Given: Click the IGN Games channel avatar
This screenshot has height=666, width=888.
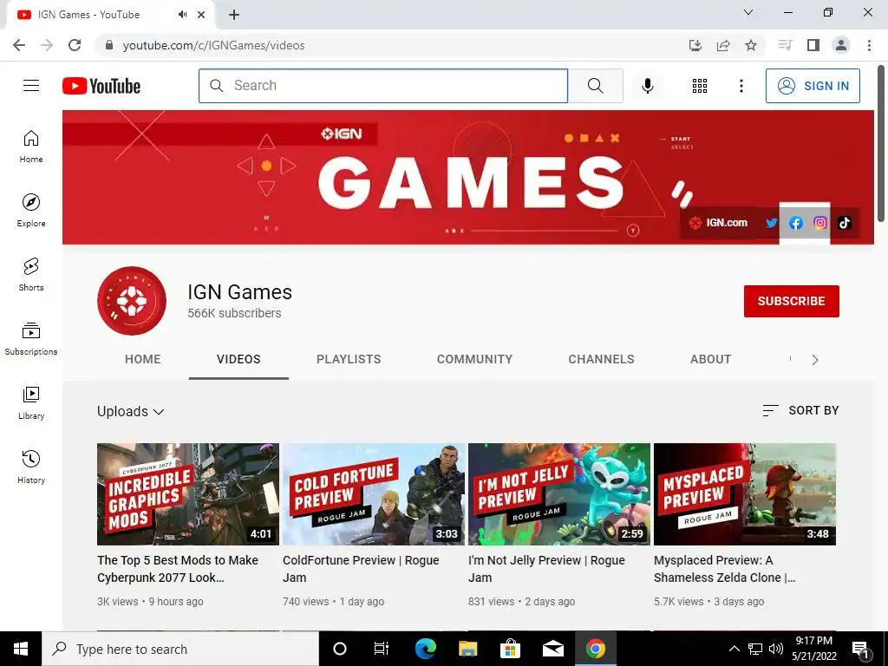Looking at the screenshot, I should click(132, 301).
